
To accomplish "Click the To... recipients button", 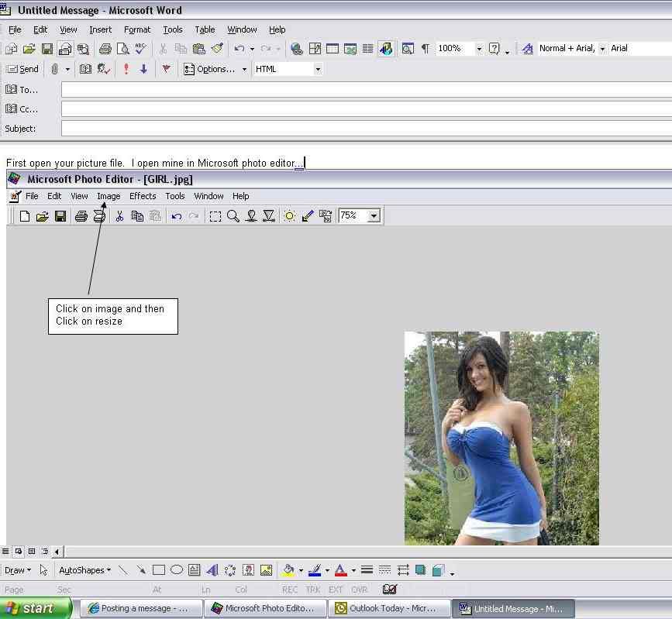I will (22, 90).
